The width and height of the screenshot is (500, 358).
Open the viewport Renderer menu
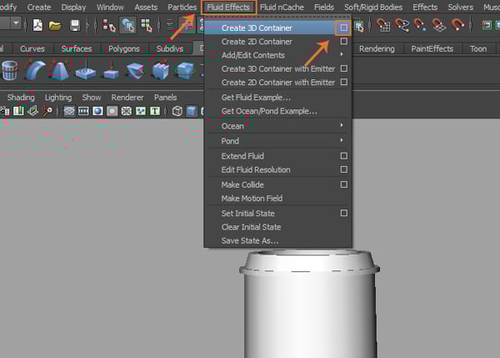pyautogui.click(x=127, y=97)
